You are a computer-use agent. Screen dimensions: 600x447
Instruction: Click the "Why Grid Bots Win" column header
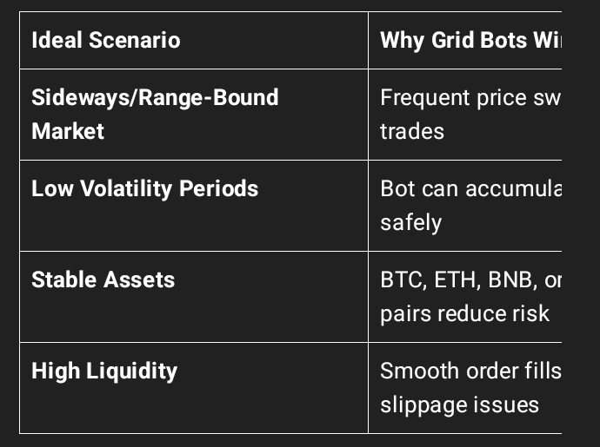(470, 40)
